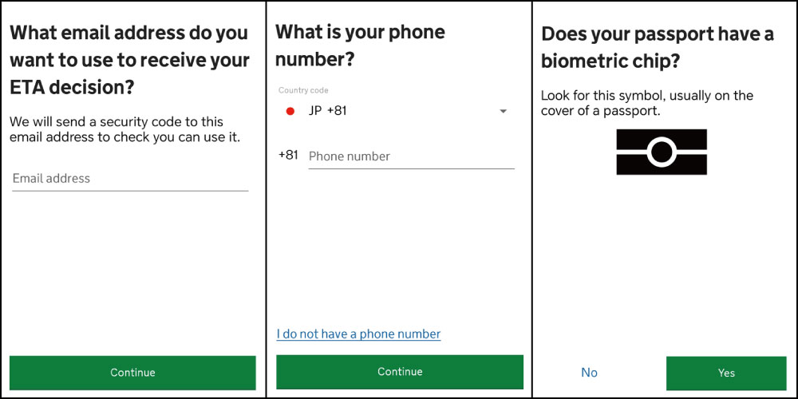
Task: Click the security code explanation text
Action: [x=124, y=130]
